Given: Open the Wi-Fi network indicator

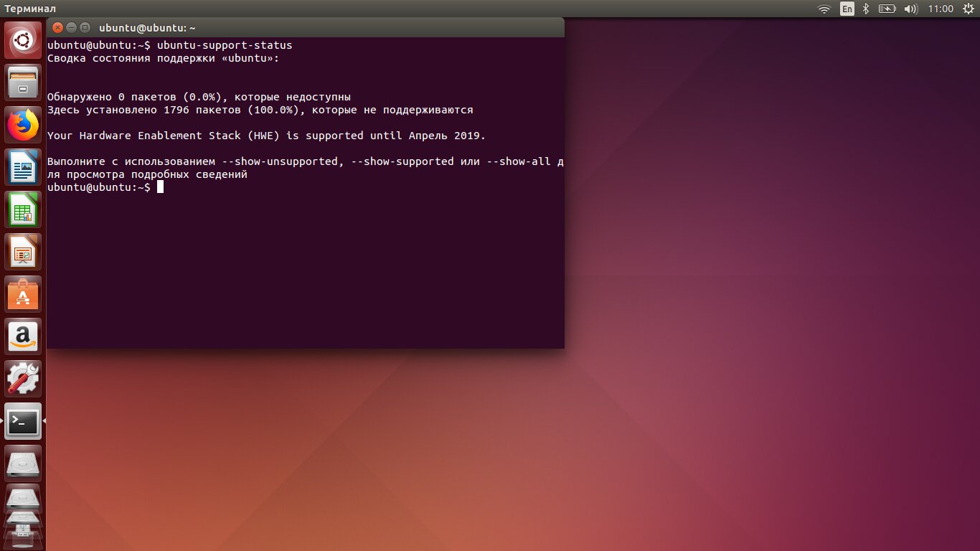Looking at the screenshot, I should [824, 9].
